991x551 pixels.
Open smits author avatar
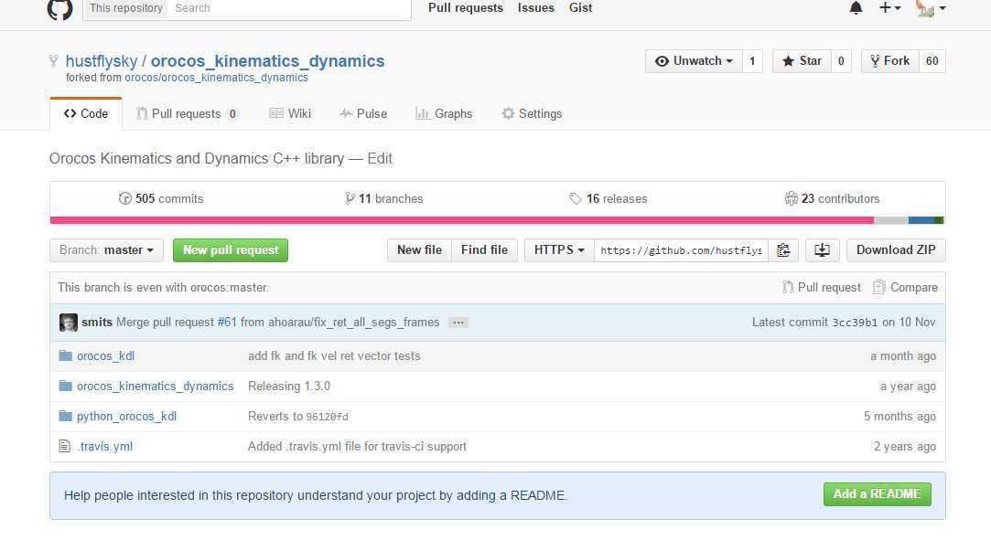(x=69, y=322)
